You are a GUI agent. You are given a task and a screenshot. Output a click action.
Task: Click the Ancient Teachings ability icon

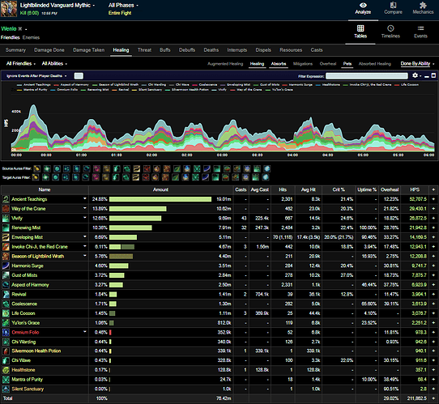tap(6, 199)
